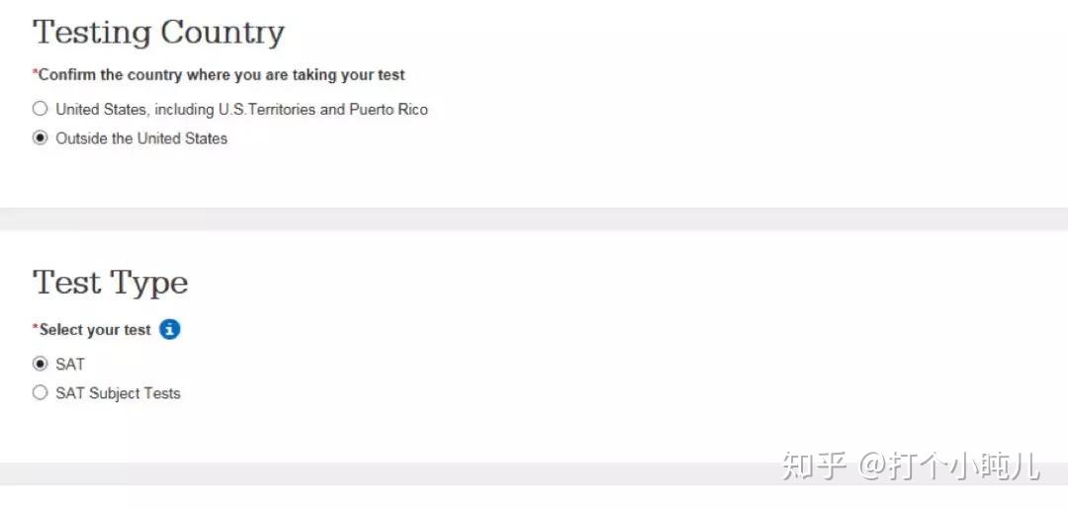The width and height of the screenshot is (1068, 510).
Task: Click the Test Type heading
Action: [110, 284]
